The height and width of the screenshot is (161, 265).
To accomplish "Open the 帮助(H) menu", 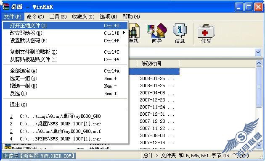I will [x=131, y=17].
